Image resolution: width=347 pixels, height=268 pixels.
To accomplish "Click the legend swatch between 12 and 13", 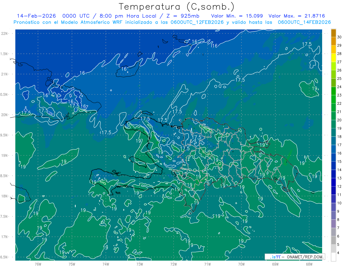I will [333, 182].
